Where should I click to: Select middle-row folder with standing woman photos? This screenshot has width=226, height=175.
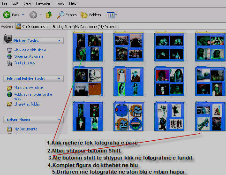tap(128, 81)
